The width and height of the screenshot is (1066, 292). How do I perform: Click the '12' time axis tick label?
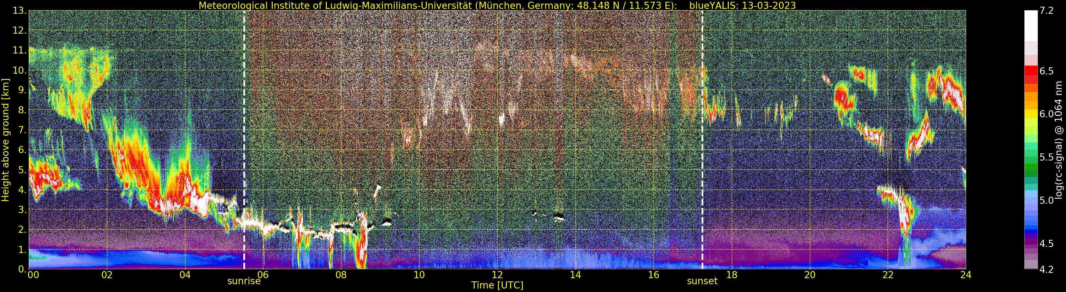pyautogui.click(x=497, y=275)
